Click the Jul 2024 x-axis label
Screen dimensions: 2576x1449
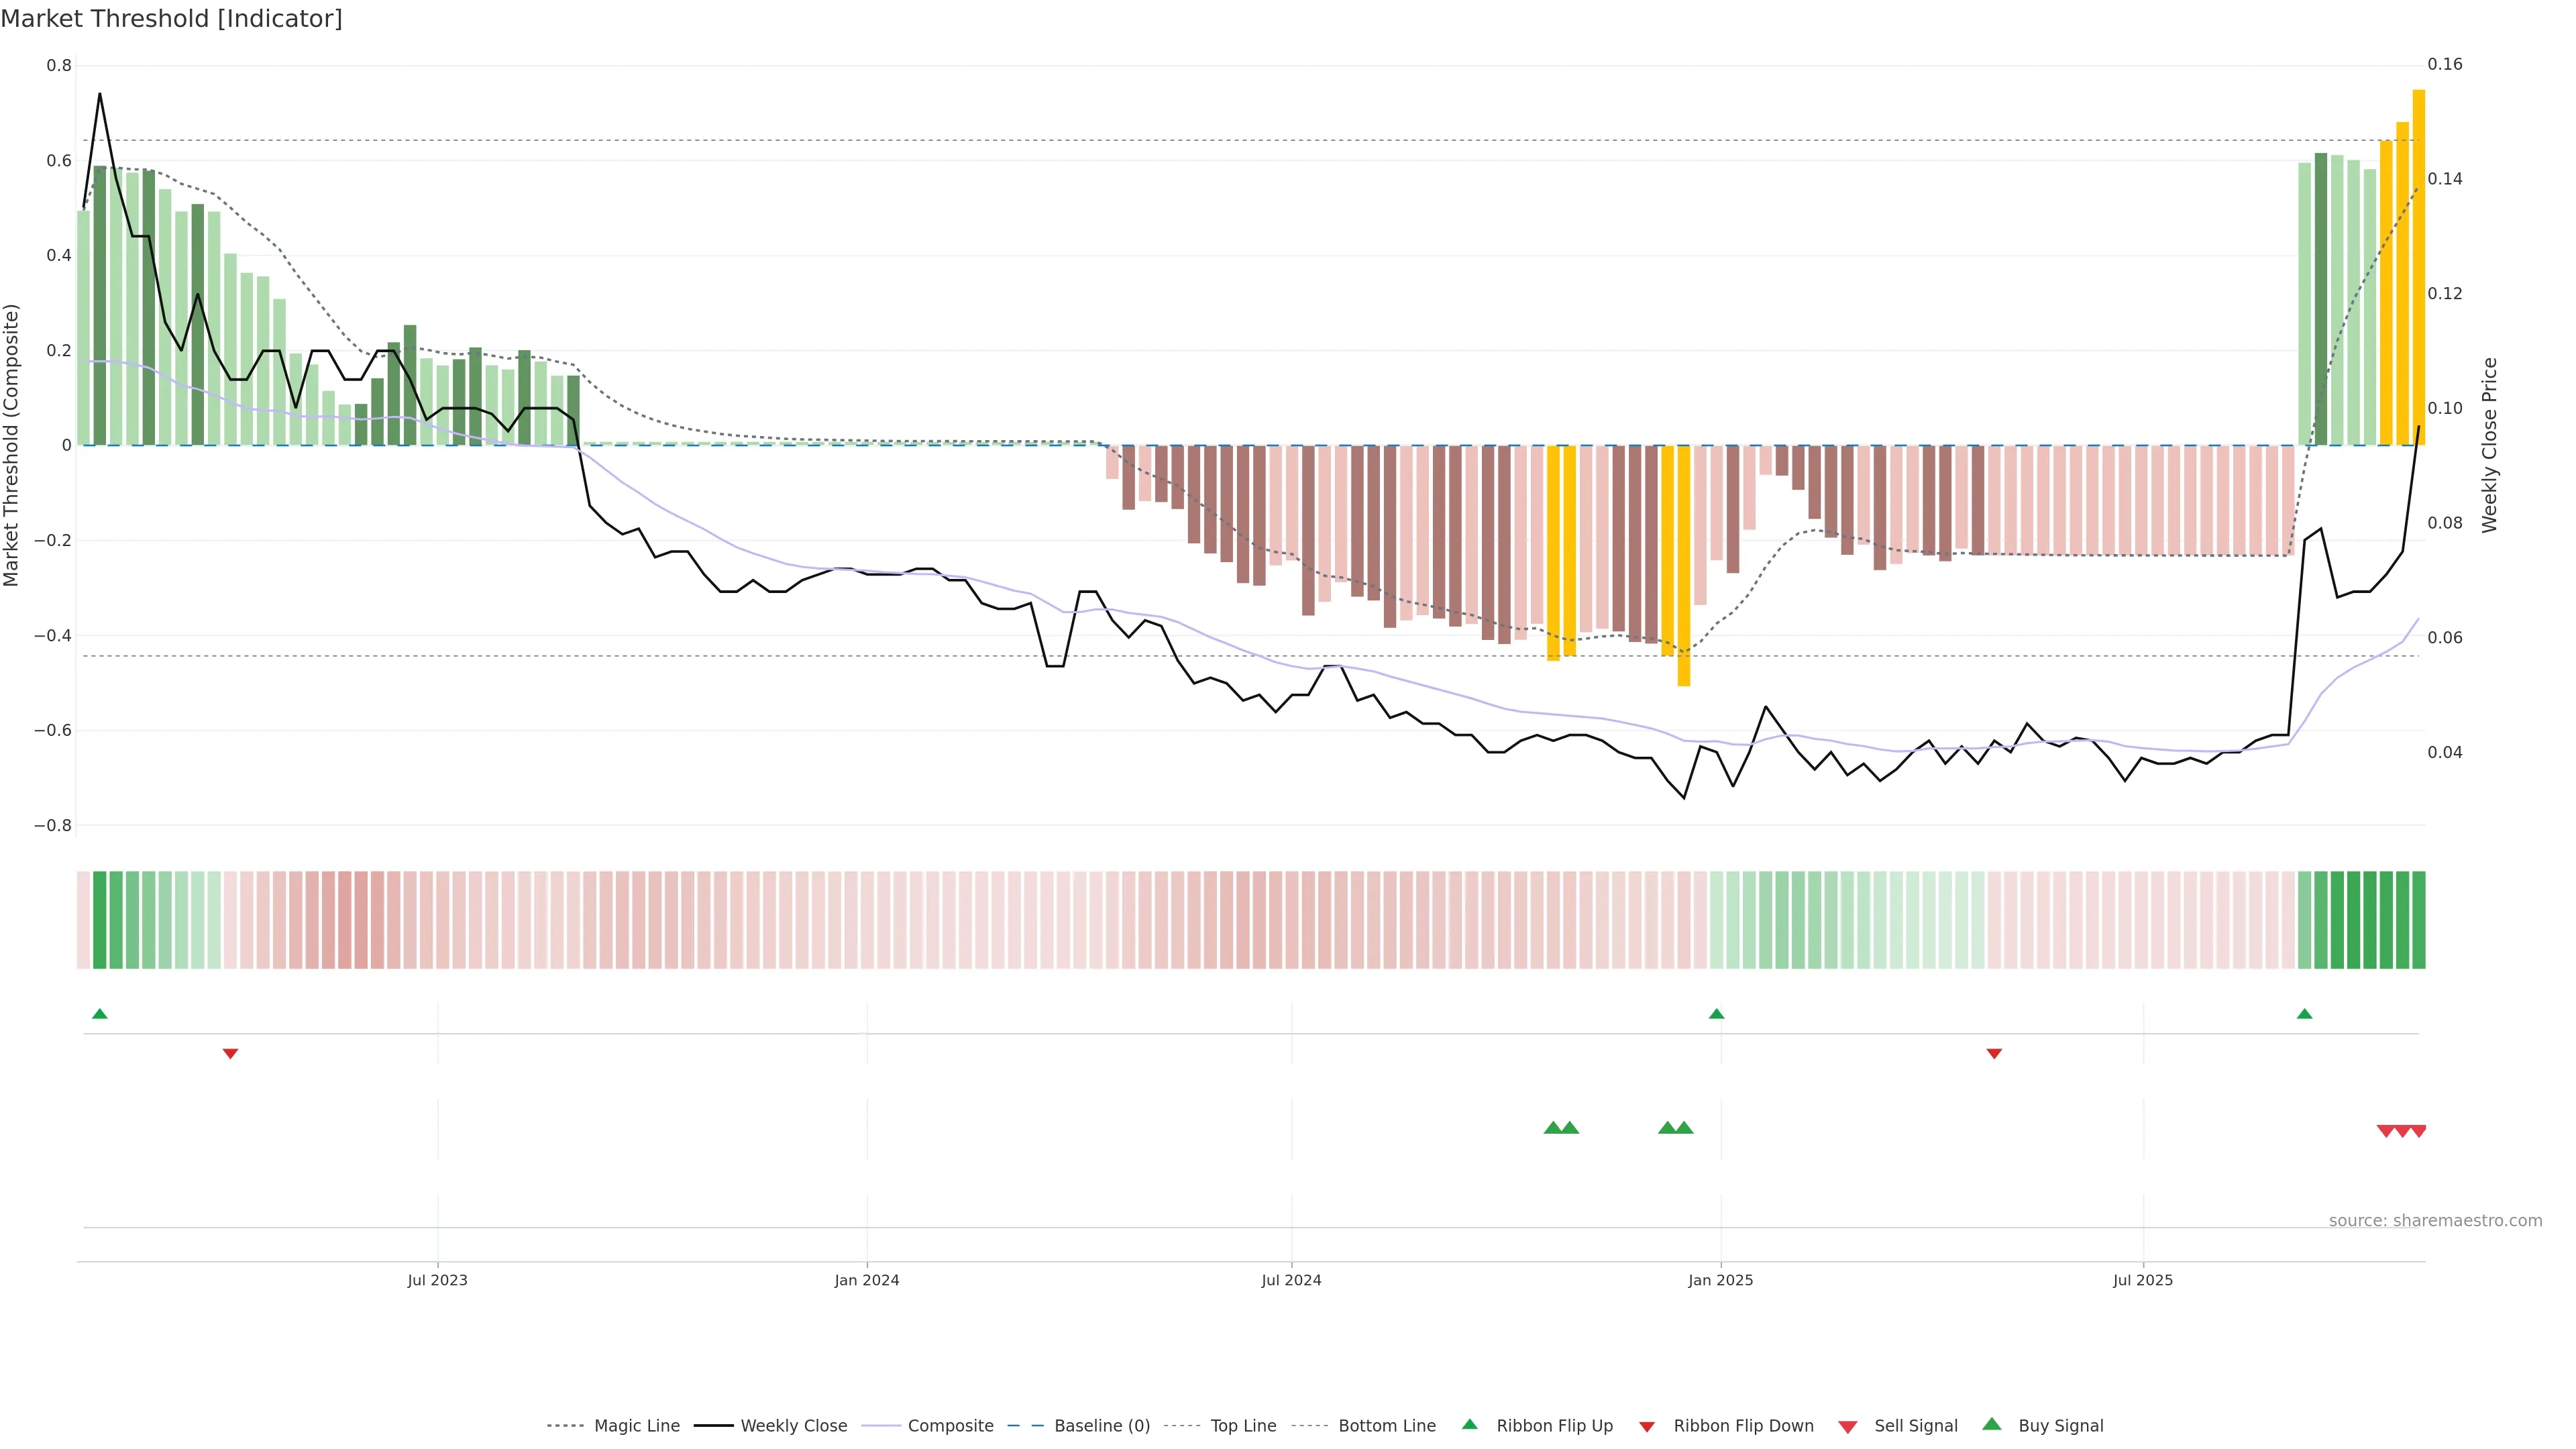click(x=1291, y=1280)
